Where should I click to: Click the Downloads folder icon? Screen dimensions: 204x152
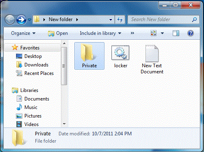(x=19, y=64)
